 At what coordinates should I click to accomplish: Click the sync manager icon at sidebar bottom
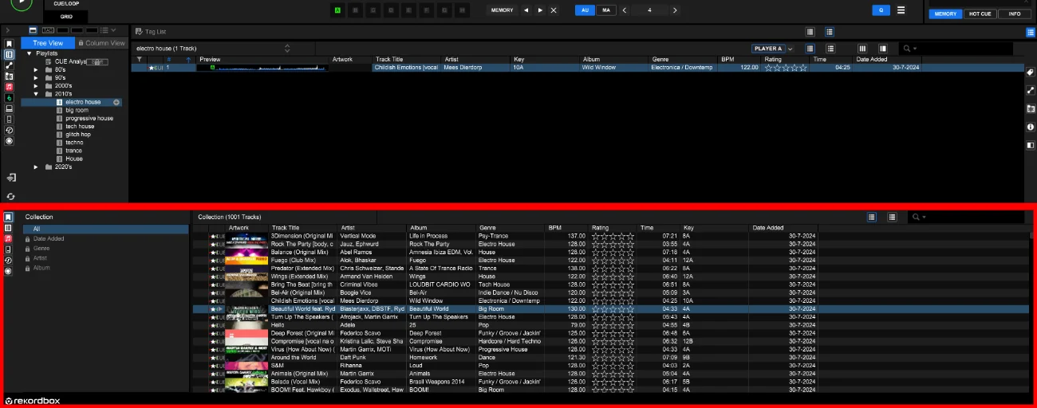(x=10, y=196)
